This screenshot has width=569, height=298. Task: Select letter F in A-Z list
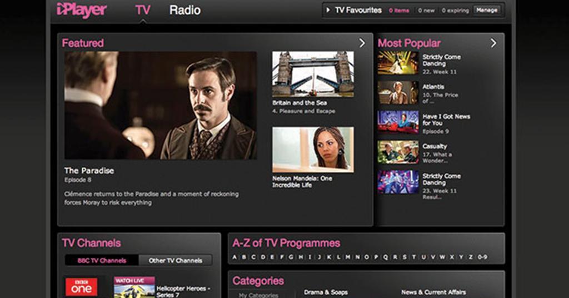[282, 257]
